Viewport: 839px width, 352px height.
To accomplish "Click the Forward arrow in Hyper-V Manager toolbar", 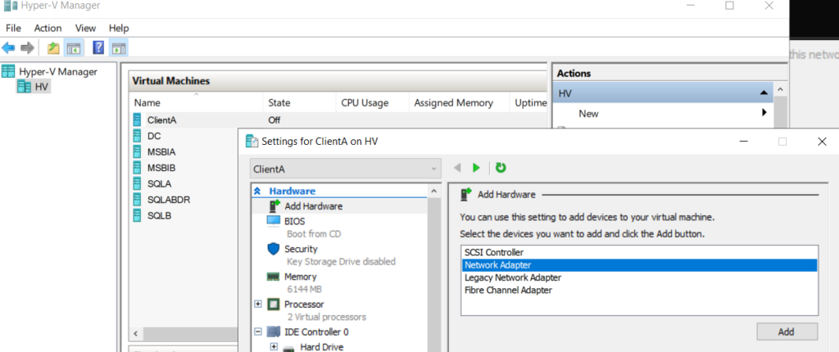I will (x=27, y=48).
